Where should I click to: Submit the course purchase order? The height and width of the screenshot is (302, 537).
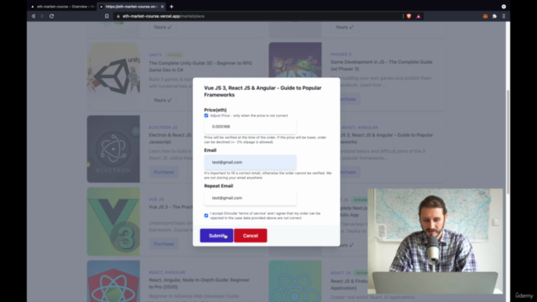[x=216, y=236]
